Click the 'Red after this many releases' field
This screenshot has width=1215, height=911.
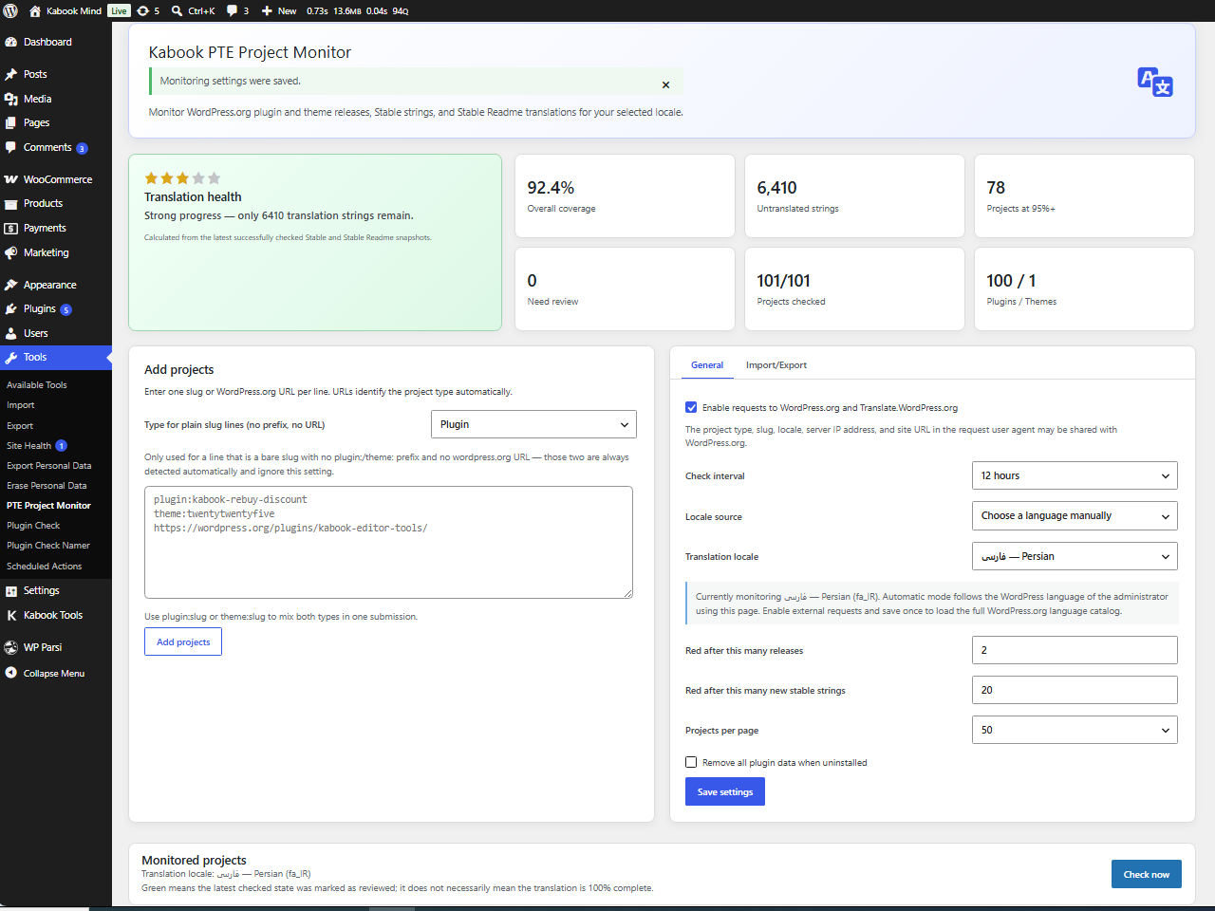click(x=1075, y=650)
